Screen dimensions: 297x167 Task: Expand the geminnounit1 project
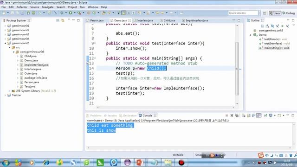tap(5, 26)
